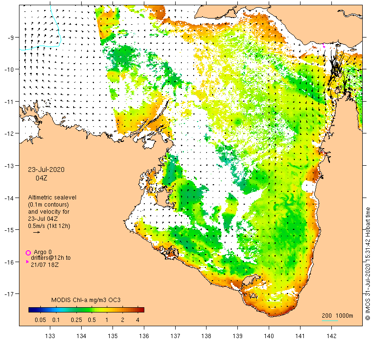Click the '0.5m/s (1kt 12h)' velocity label
Image resolution: width=376 pixels, height=340 pixels.
pos(49,226)
